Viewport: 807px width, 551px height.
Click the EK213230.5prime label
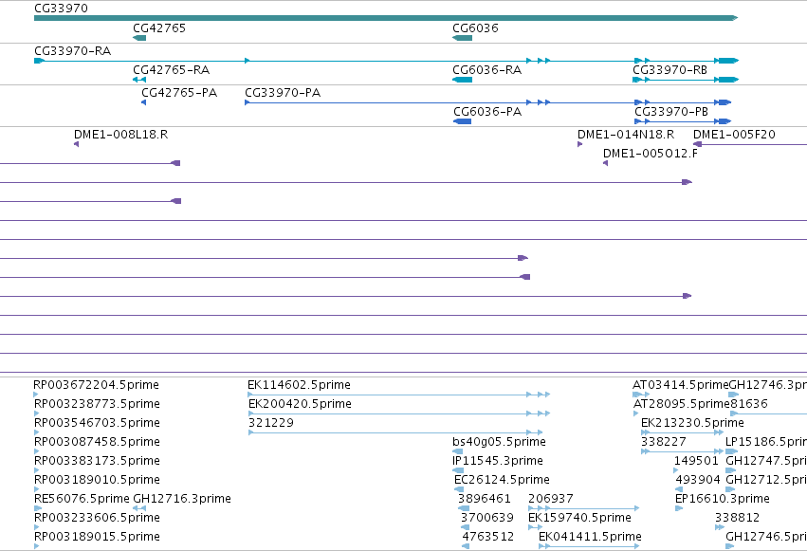[692, 423]
